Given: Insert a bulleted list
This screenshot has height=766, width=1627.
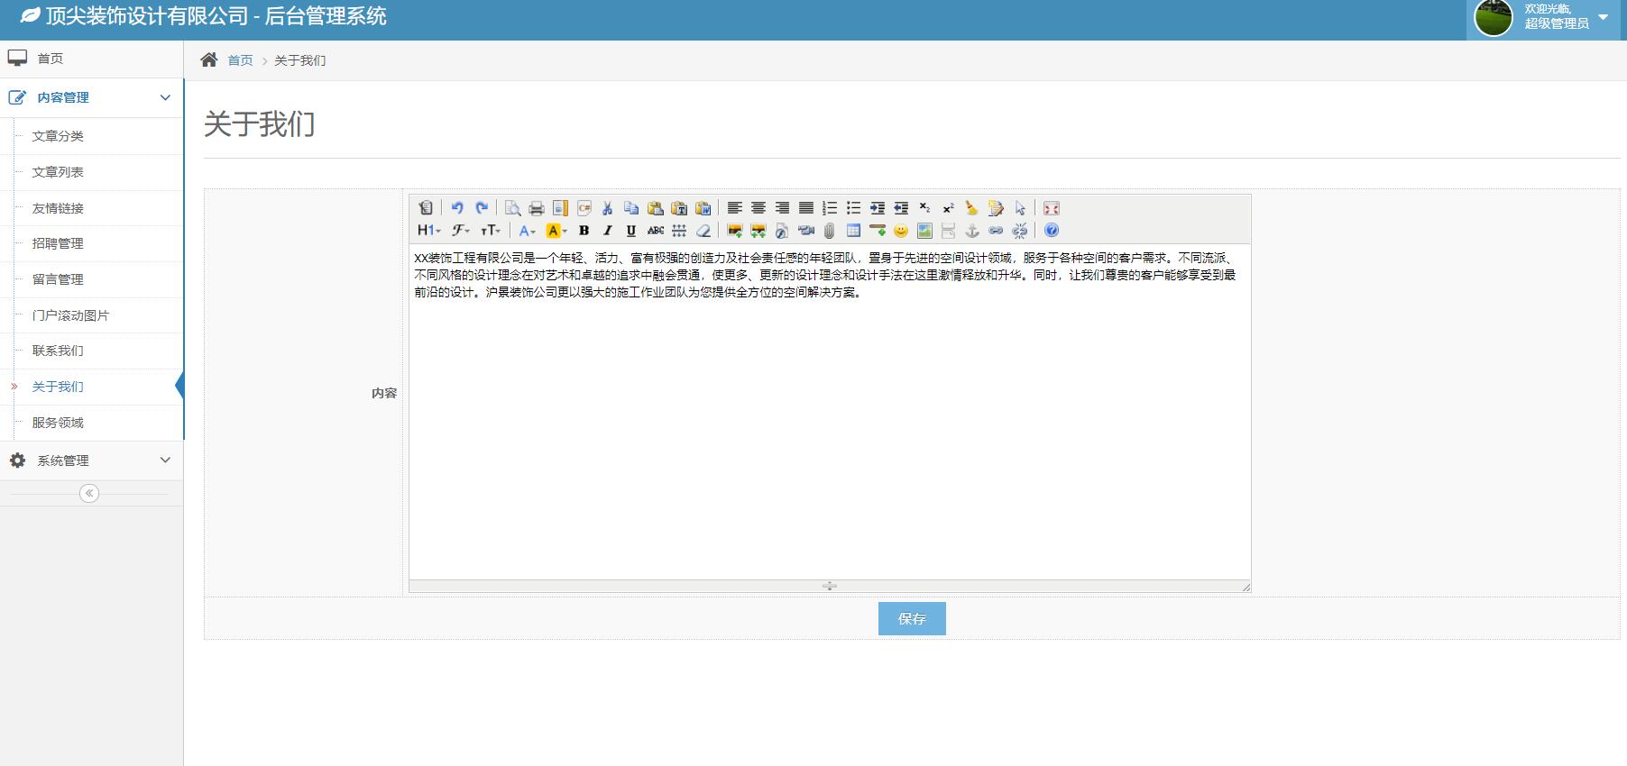Looking at the screenshot, I should tap(853, 208).
